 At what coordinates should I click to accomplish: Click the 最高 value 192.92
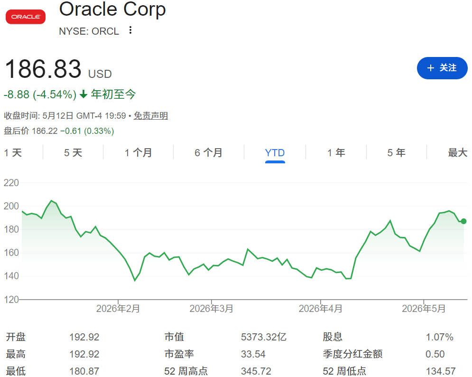point(84,354)
